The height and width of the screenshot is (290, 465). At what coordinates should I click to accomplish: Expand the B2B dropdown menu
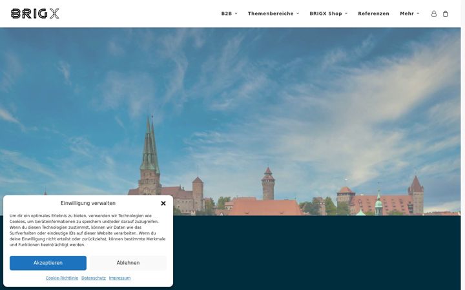[229, 14]
